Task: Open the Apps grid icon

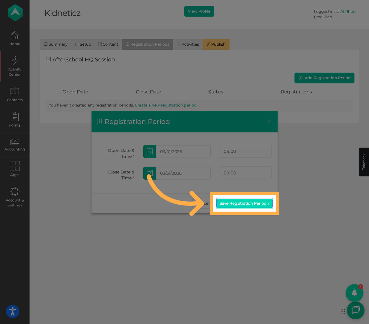Action: (15, 166)
